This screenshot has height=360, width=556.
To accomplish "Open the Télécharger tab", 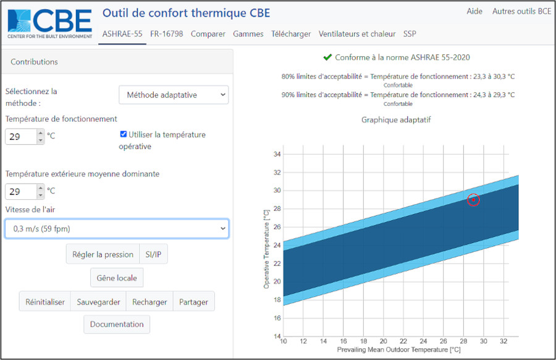I will click(x=291, y=34).
